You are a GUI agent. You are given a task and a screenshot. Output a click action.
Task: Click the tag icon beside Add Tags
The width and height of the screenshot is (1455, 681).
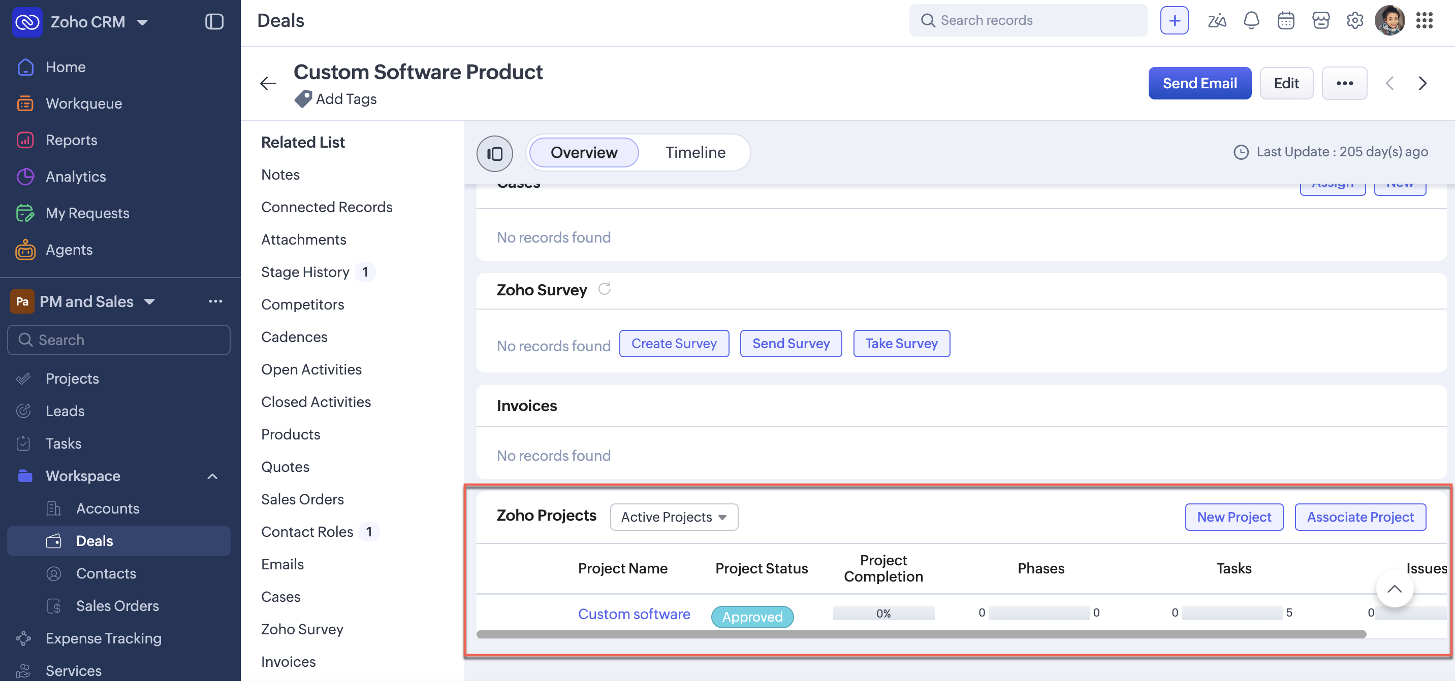coord(303,99)
